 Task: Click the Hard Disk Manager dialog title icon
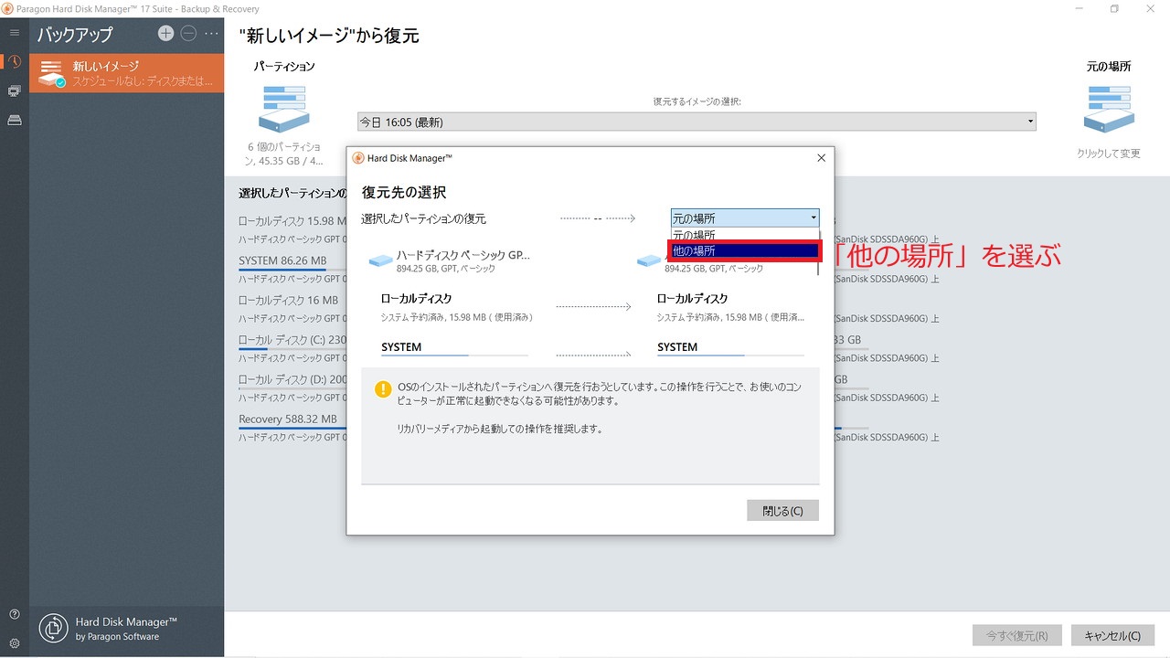click(x=358, y=158)
